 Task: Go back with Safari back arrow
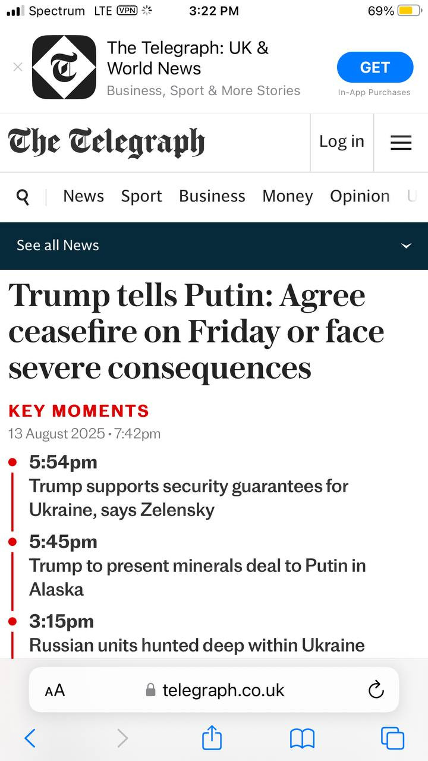(30, 738)
